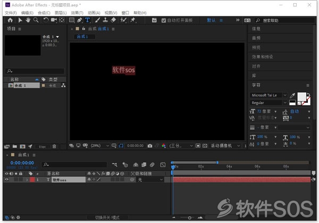
Task: Select the 默认 workspace
Action: (211, 20)
